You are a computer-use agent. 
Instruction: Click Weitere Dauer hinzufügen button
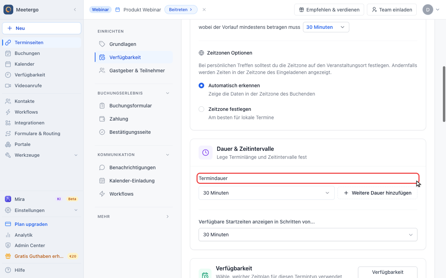pos(377,193)
